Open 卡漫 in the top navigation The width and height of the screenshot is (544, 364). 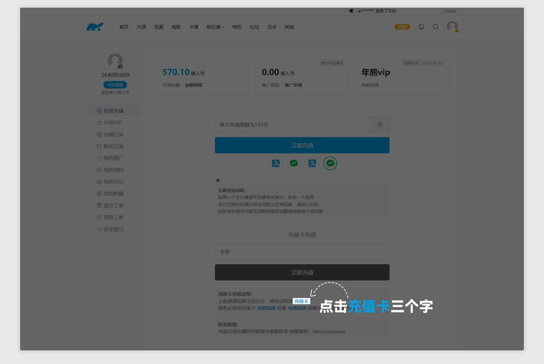(x=194, y=27)
